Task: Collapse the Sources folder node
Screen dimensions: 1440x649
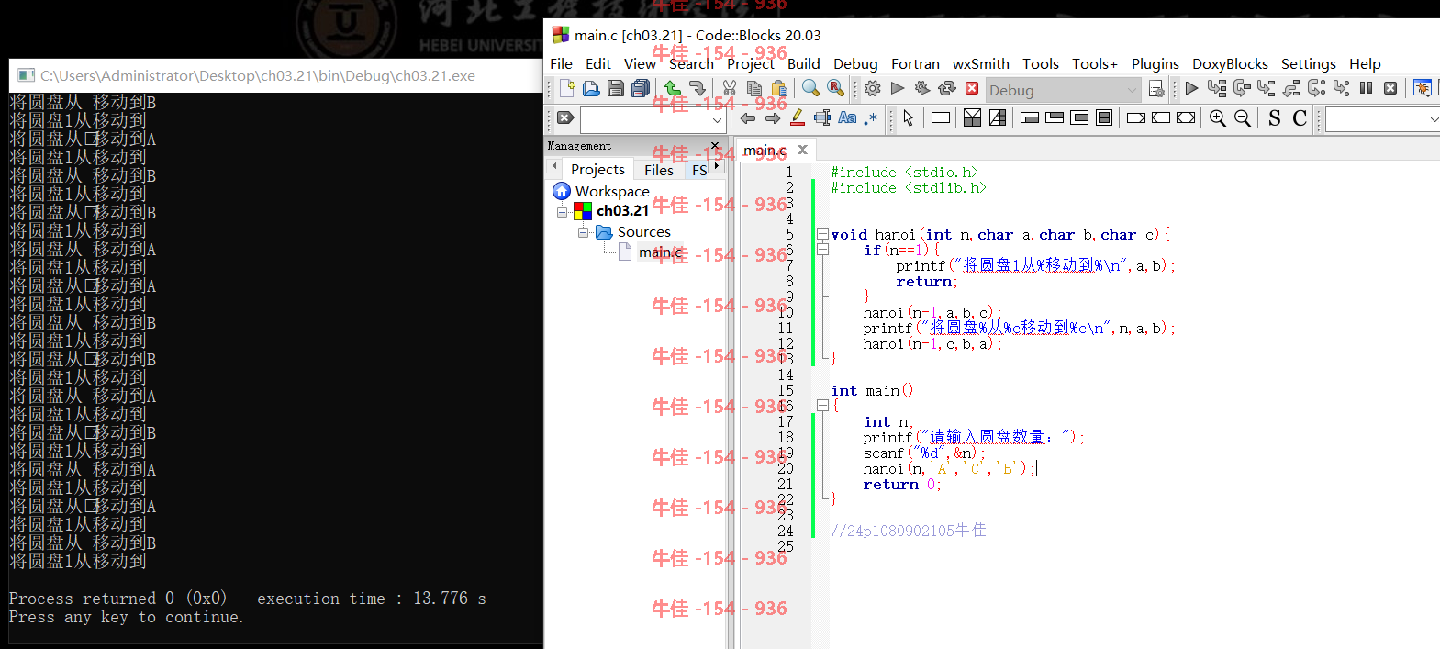Action: (583, 233)
